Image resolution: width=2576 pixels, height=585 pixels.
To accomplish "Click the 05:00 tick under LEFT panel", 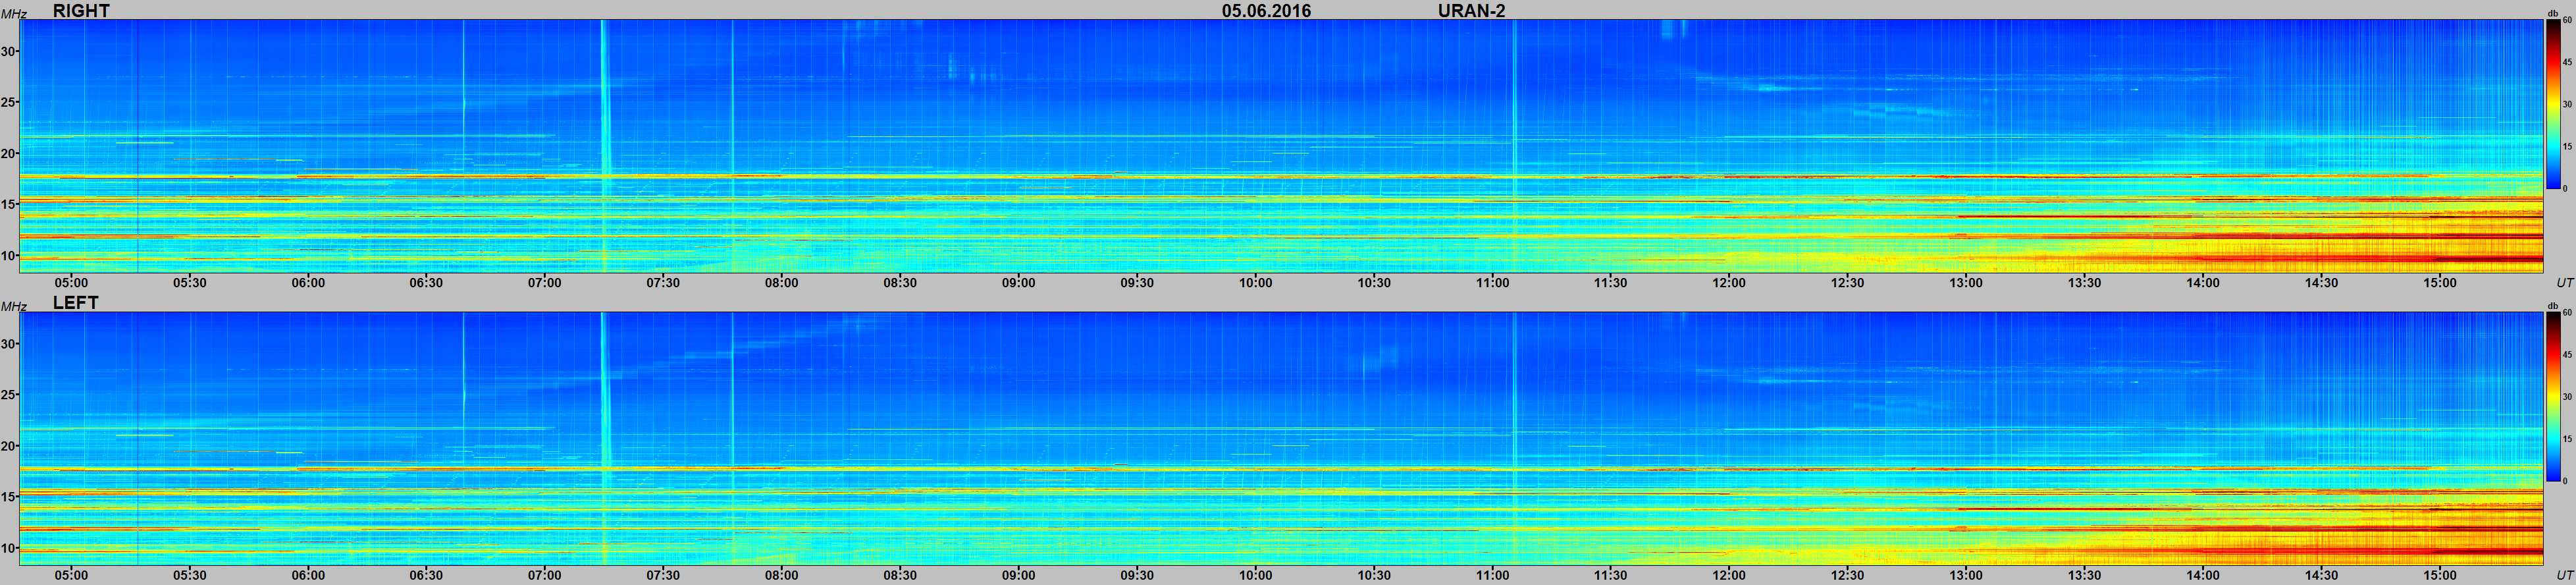I will [x=71, y=575].
